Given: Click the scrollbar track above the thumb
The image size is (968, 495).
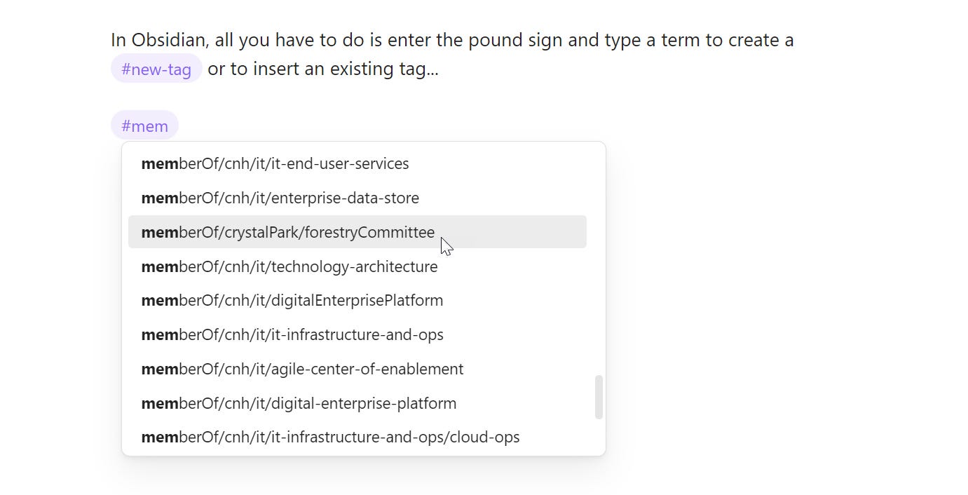Looking at the screenshot, I should (599, 259).
